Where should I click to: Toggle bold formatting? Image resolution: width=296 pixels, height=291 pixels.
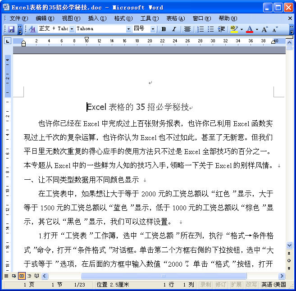(164, 29)
